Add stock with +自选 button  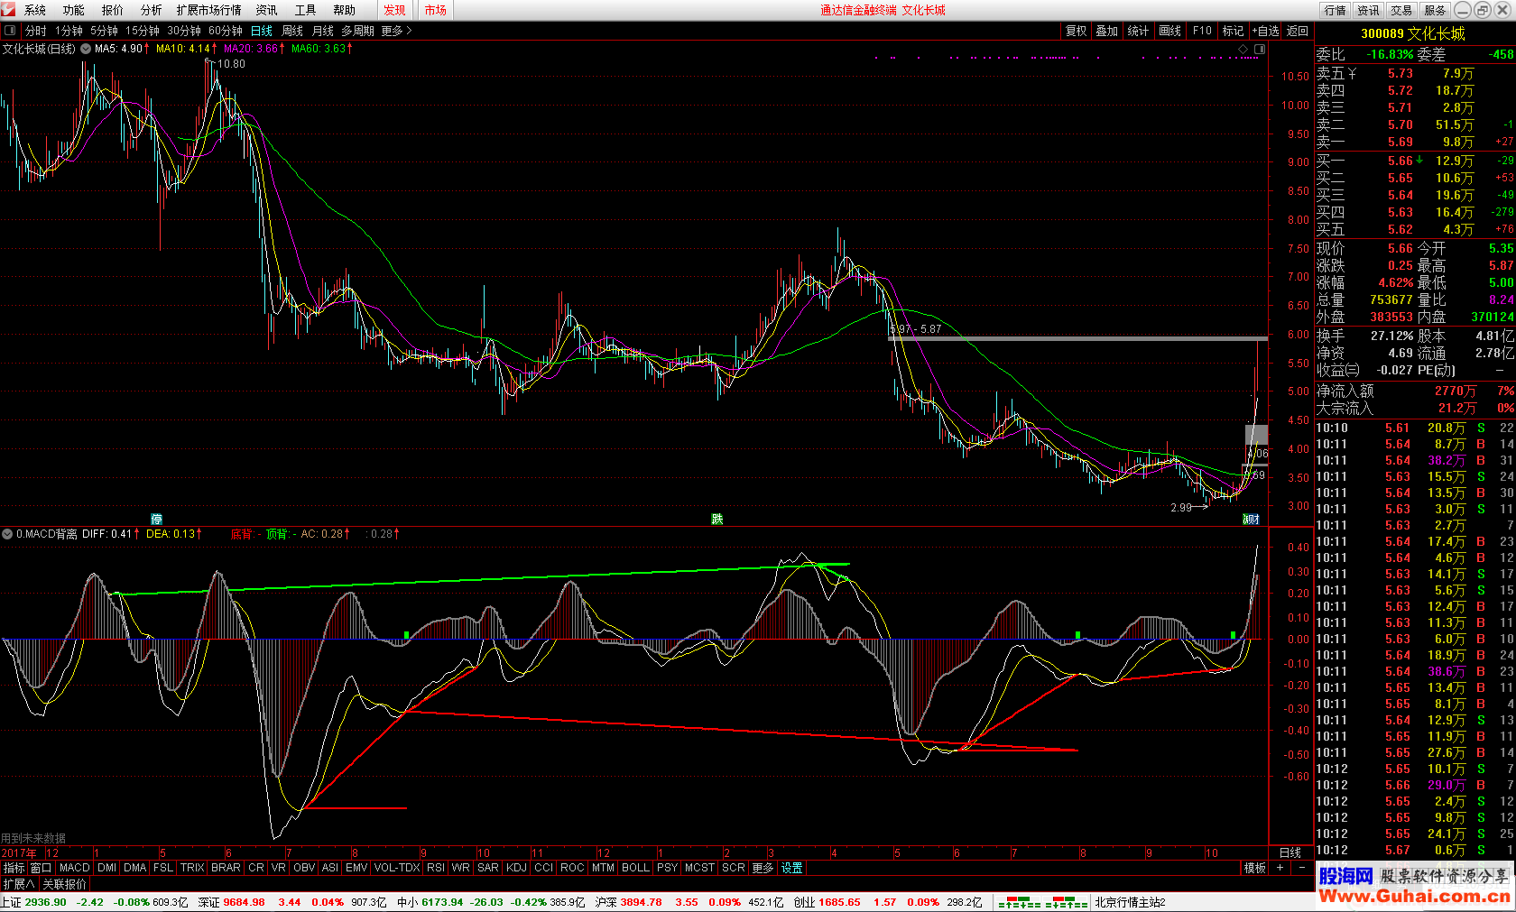coord(1265,31)
